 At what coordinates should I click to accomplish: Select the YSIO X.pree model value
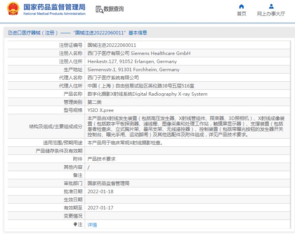tap(101, 110)
